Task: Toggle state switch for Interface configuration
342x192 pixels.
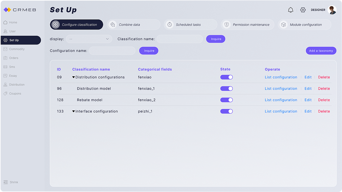Action: click(227, 111)
